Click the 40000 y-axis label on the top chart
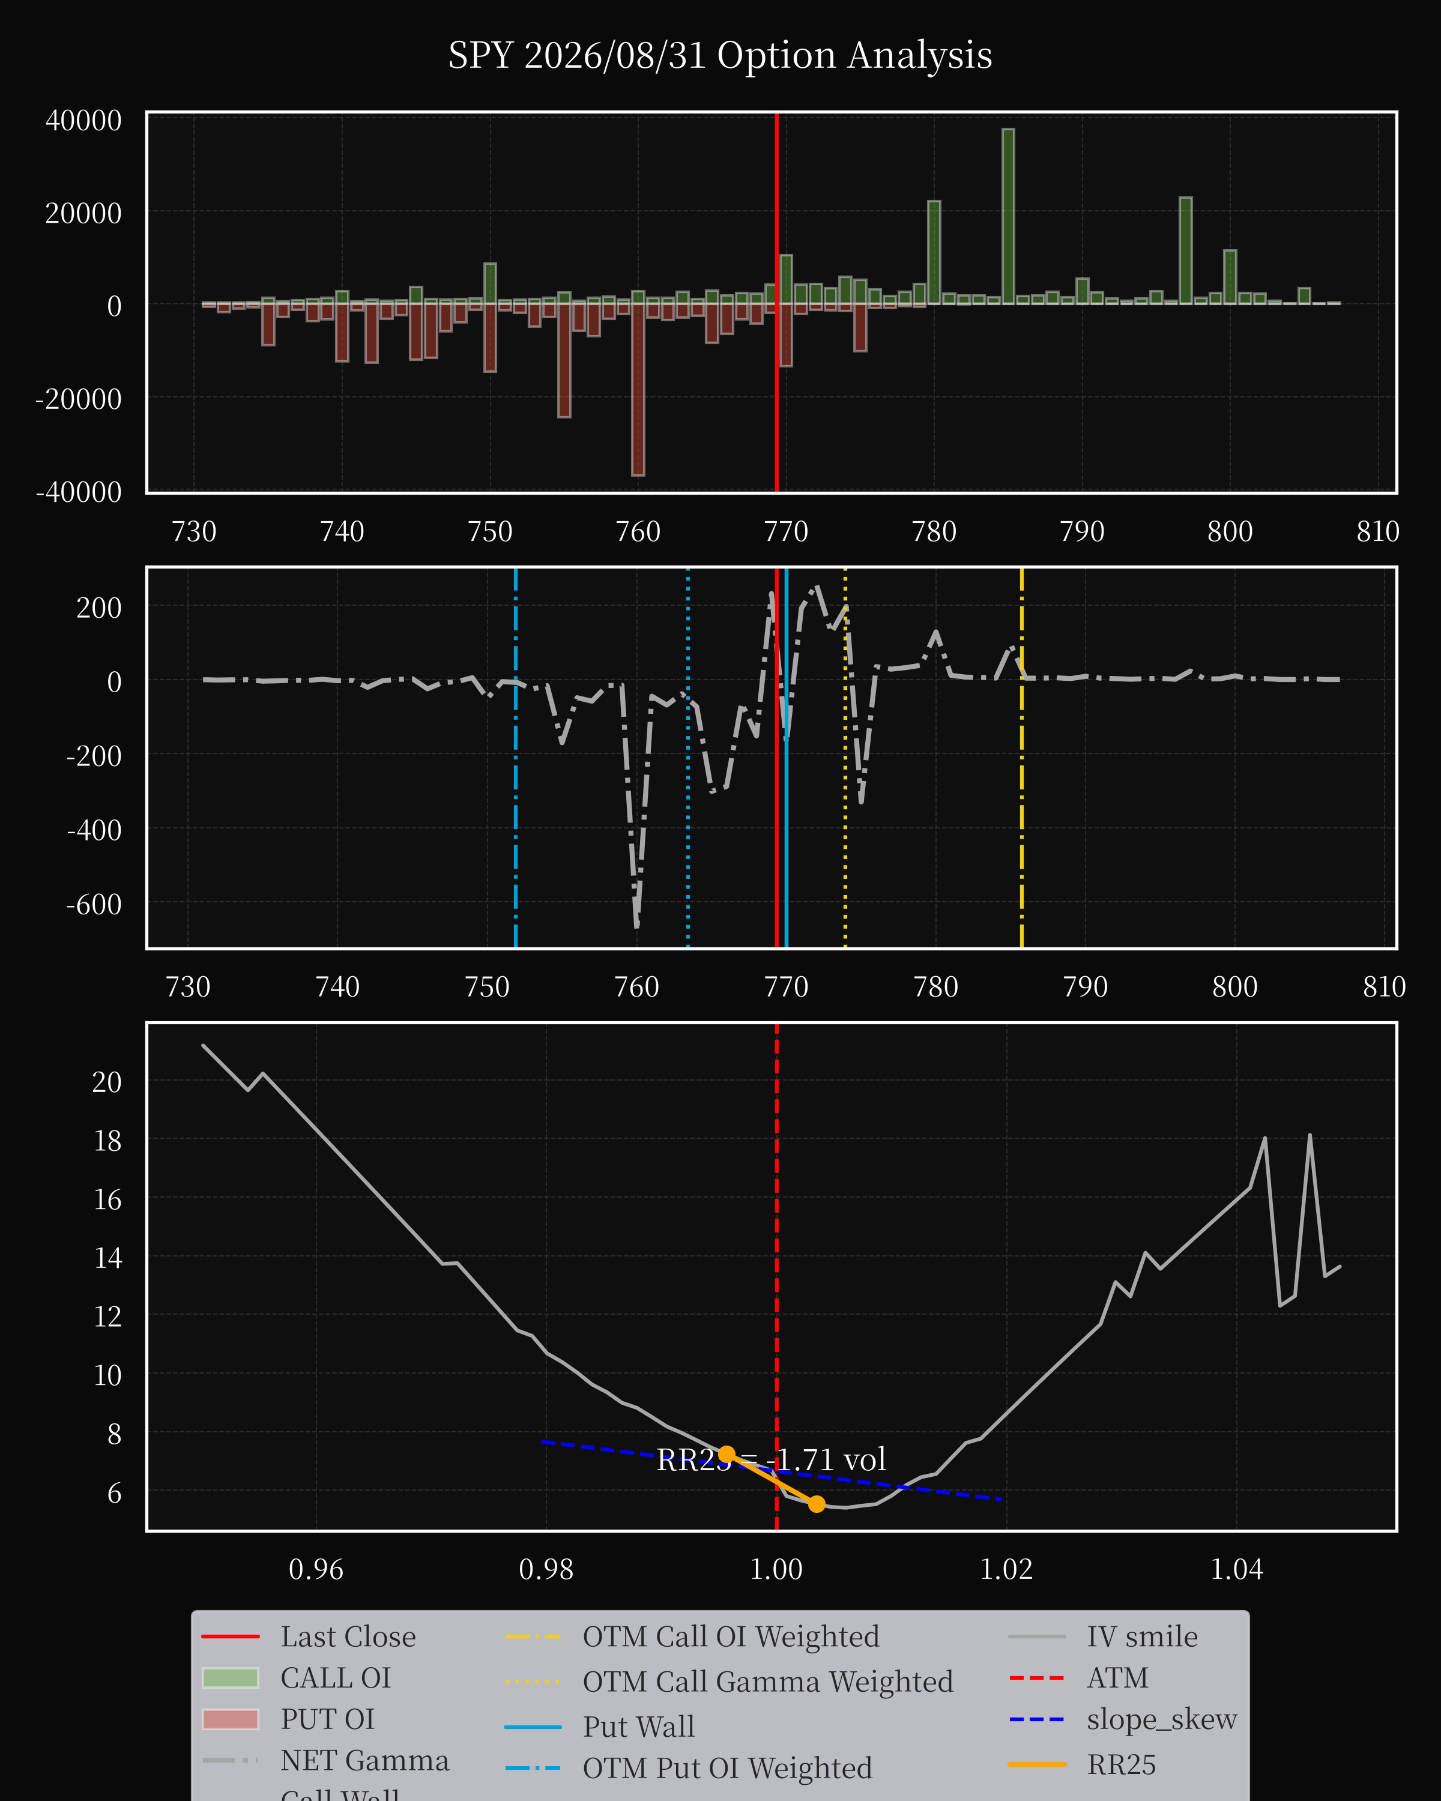Screen dimensions: 1441x1801 click(x=83, y=120)
